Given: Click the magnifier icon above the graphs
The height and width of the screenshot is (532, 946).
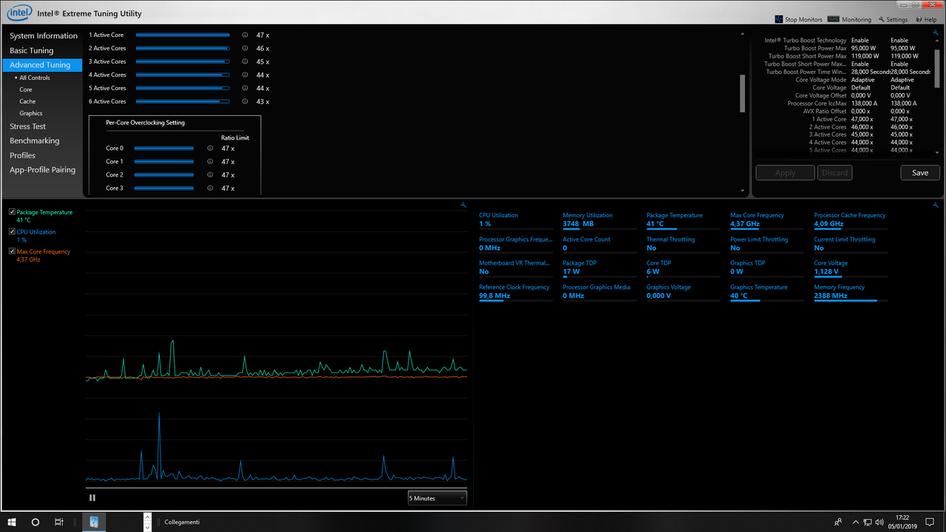Looking at the screenshot, I should 463,205.
